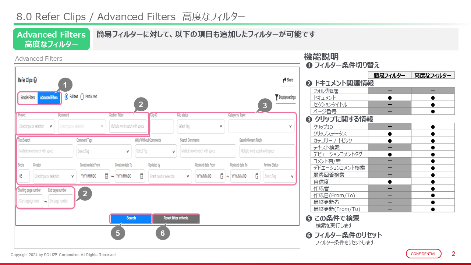The width and height of the screenshot is (471, 265).
Task: Click the help icon beside Refer Clips
Action: tap(35, 80)
